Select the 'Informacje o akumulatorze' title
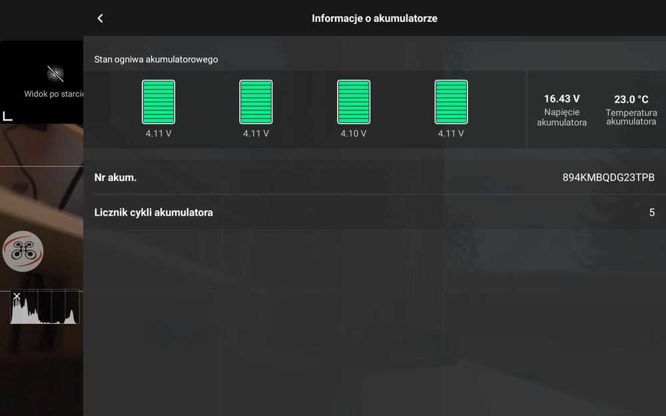The width and height of the screenshot is (666, 416). coord(374,18)
